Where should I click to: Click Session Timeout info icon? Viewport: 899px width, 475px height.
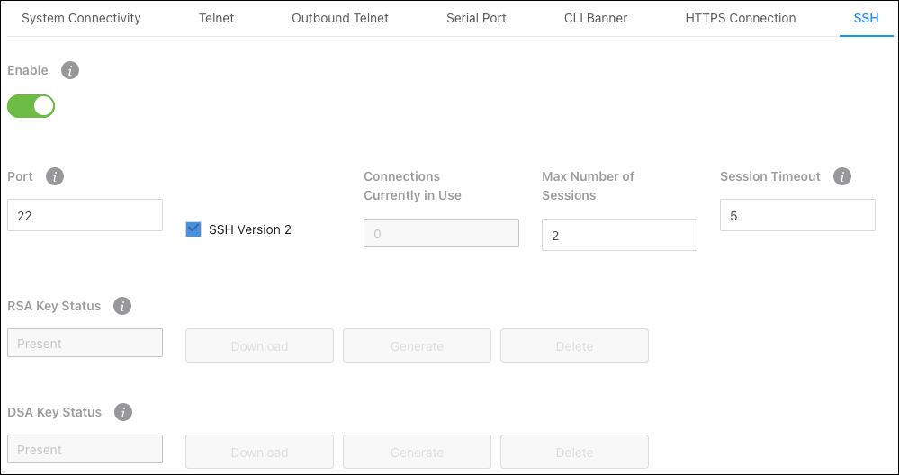(841, 176)
